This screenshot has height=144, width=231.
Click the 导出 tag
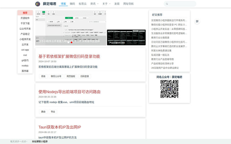53,112
